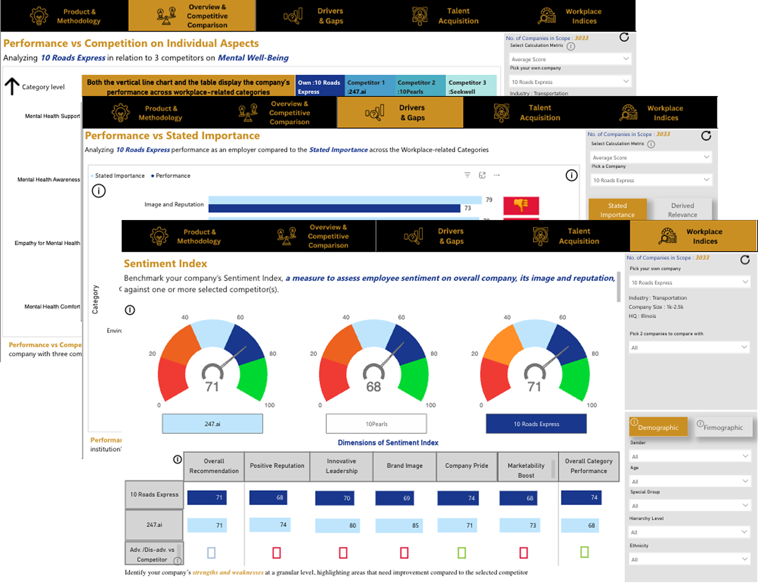The width and height of the screenshot is (758, 583).
Task: Click the filter icon above the bar chart
Action: point(467,175)
